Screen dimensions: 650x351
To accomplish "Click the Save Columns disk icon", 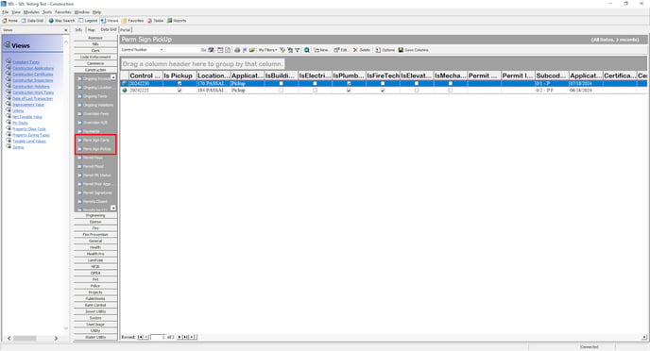I will pos(401,50).
